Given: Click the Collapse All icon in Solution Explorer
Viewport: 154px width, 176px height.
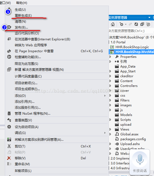Looking at the screenshot, I should click(142, 24).
